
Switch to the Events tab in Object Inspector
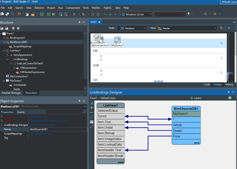click(x=21, y=112)
